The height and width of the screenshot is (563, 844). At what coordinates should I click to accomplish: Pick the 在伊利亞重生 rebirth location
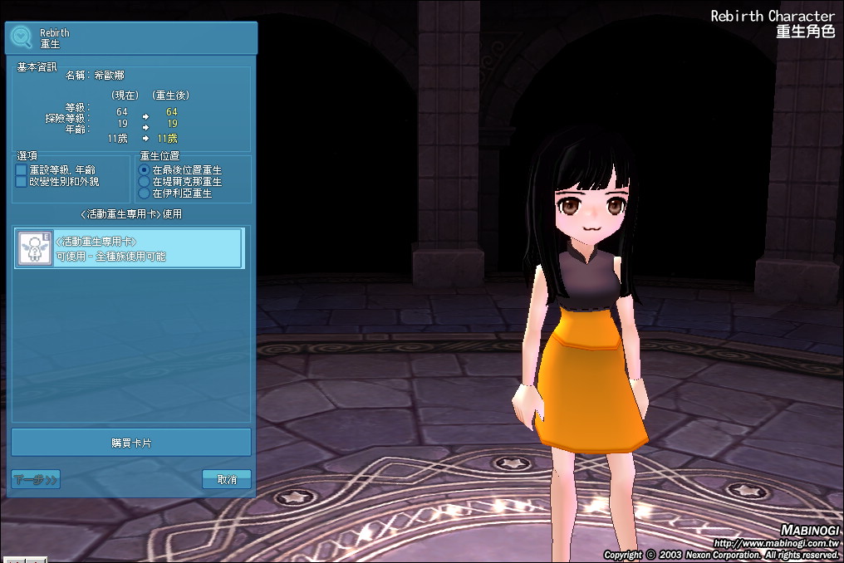click(x=145, y=193)
